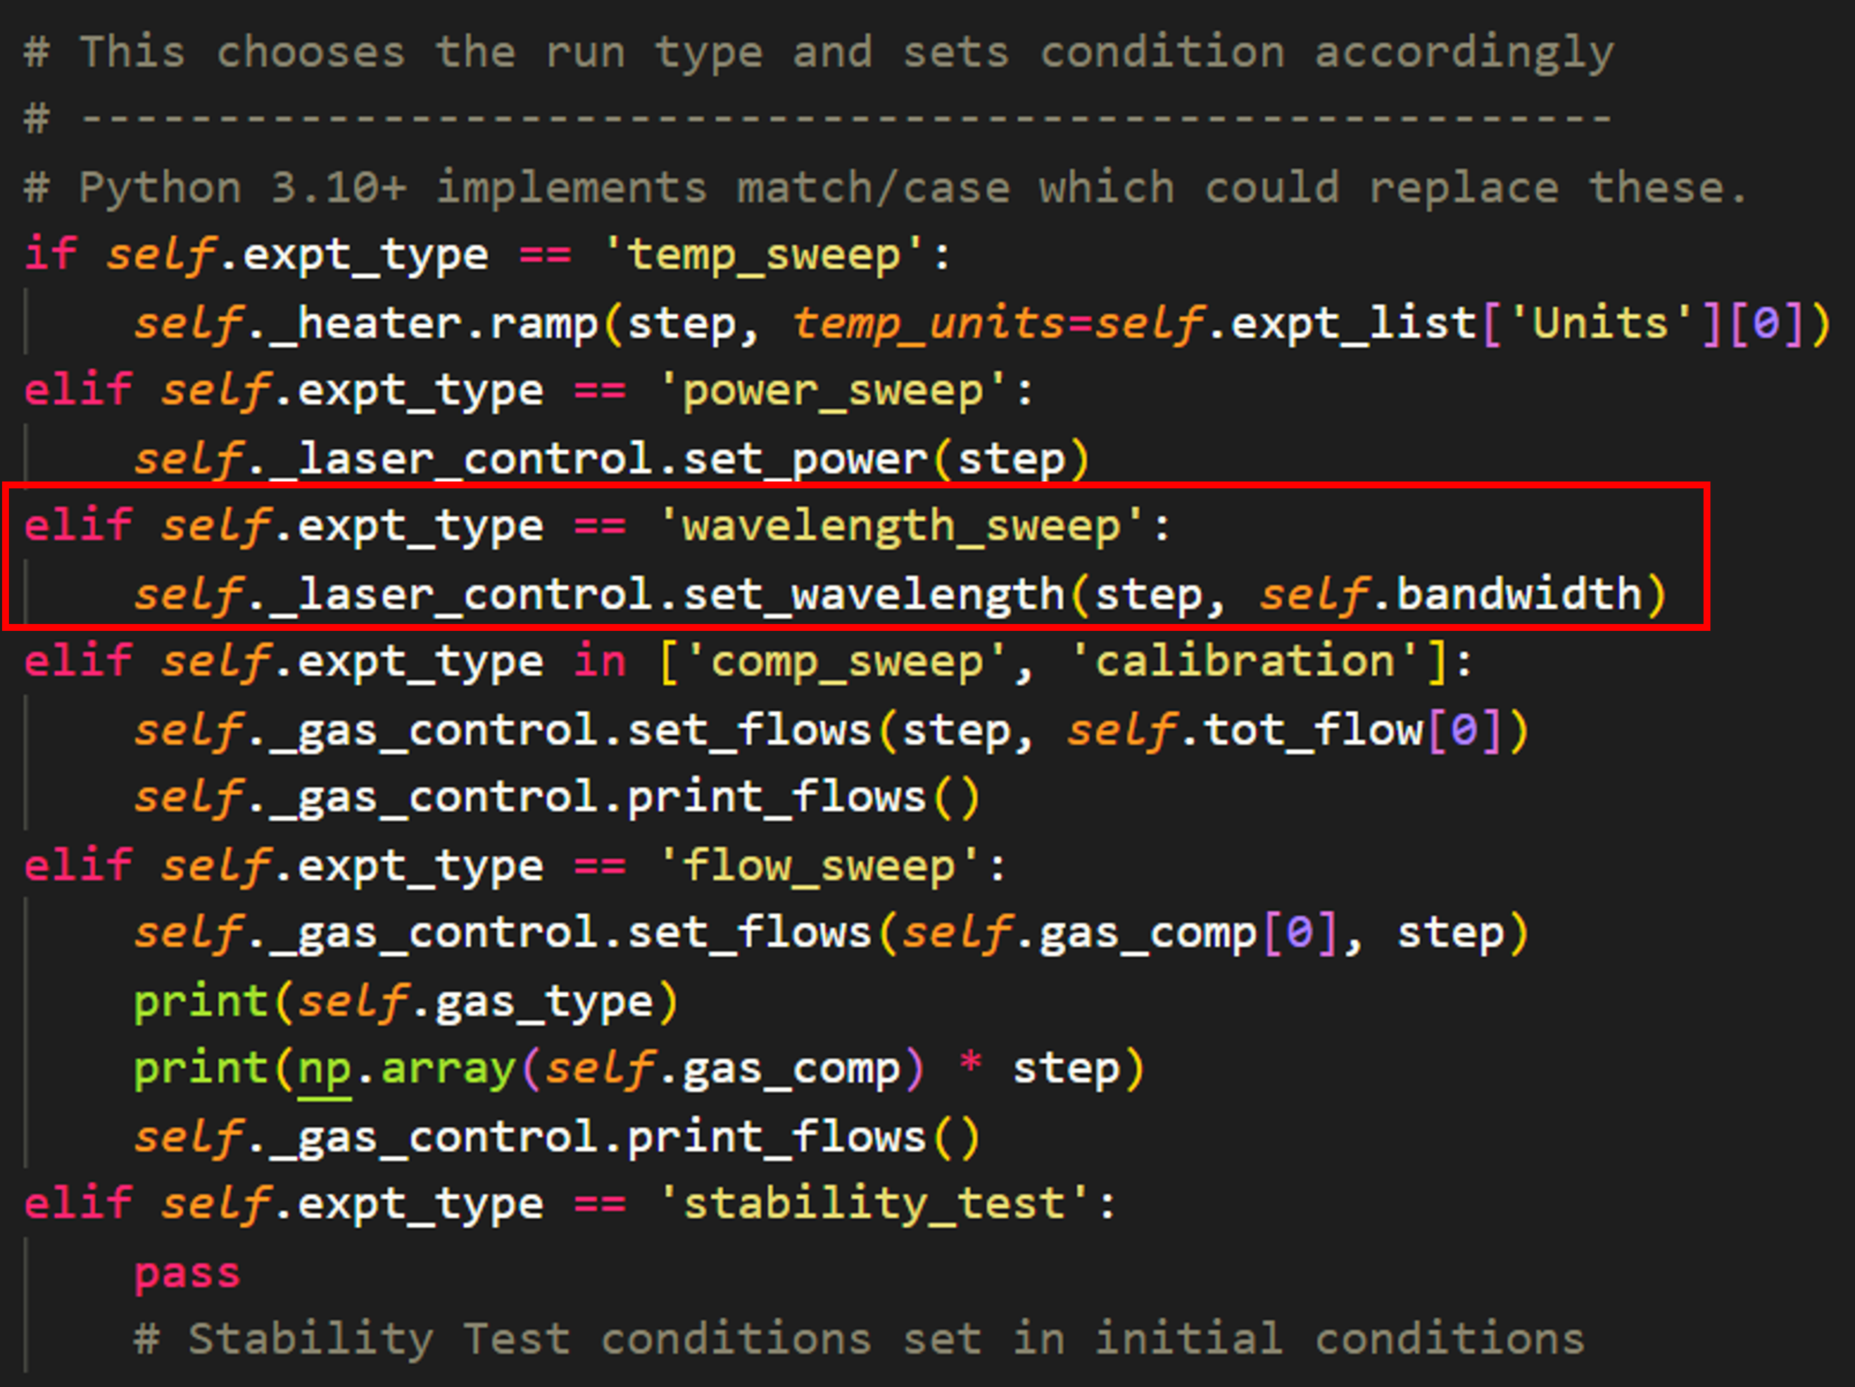Click the 'in' keyword before the list
Viewport: 1855px width, 1387px height.
(x=600, y=663)
